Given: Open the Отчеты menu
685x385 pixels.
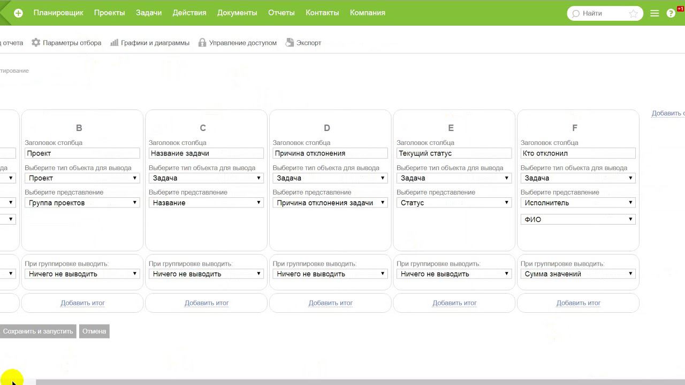Looking at the screenshot, I should point(281,13).
